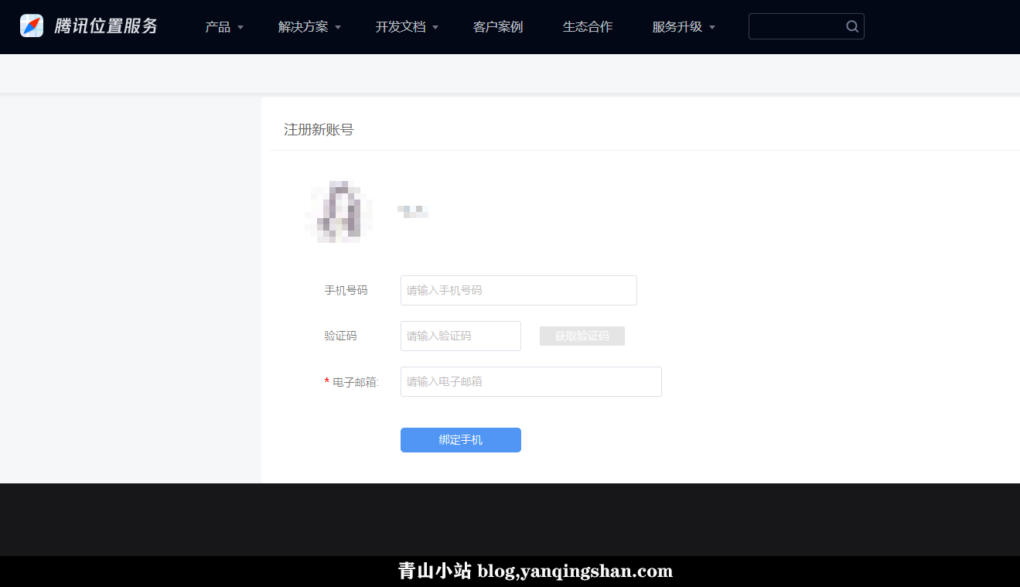Click the blurred username next to avatar

(413, 210)
